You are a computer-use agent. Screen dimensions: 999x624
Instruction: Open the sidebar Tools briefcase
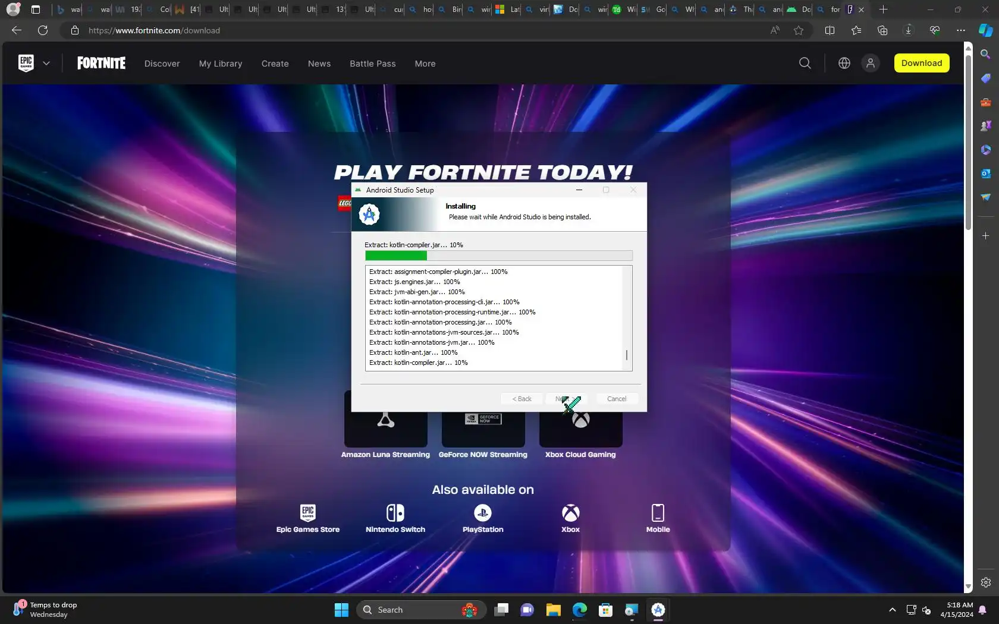point(985,102)
